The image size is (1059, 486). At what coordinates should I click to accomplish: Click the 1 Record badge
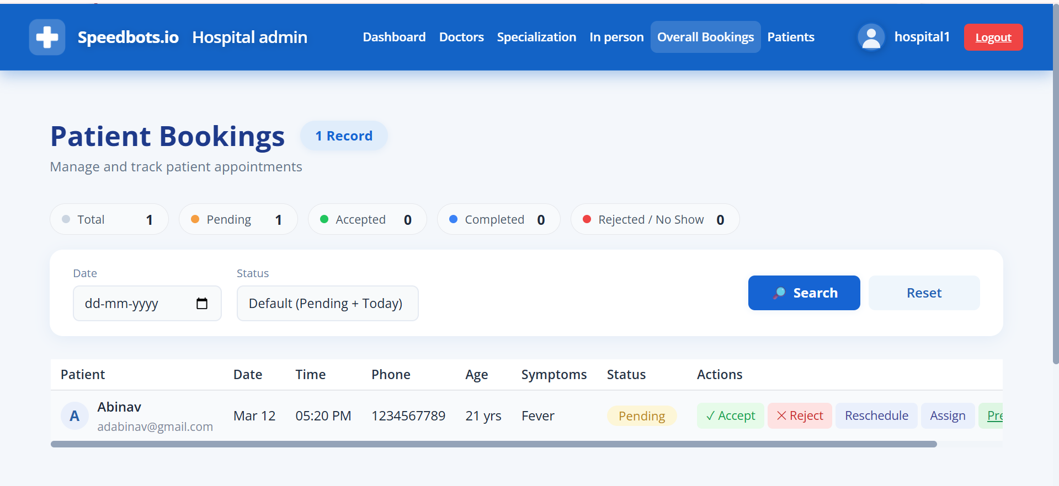point(344,136)
